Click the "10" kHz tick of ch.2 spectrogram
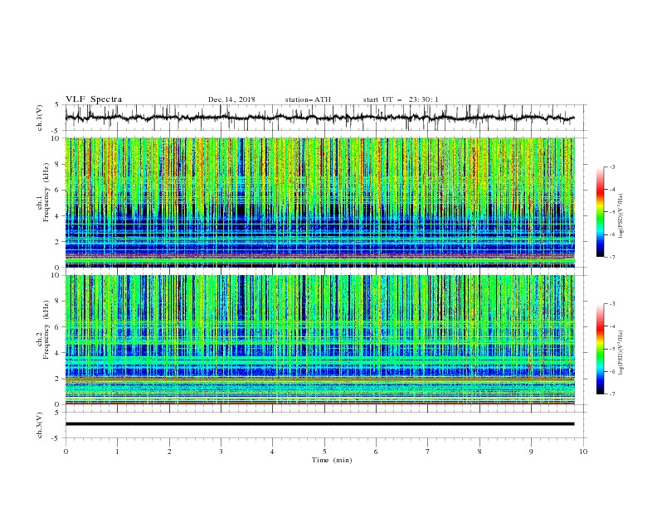This screenshot has width=657, height=507. point(57,275)
